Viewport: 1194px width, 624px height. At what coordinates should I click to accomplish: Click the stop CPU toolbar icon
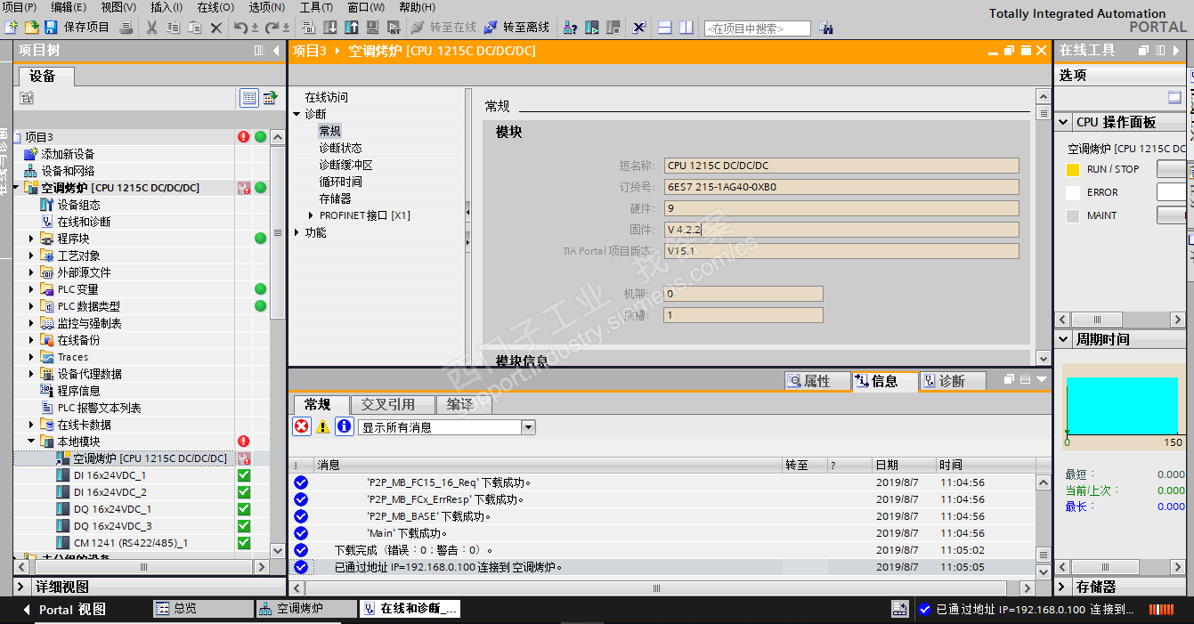(613, 28)
